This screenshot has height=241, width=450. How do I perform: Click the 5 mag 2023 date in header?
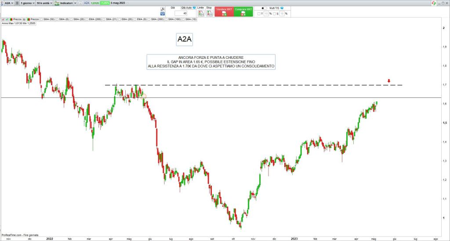click(118, 3)
